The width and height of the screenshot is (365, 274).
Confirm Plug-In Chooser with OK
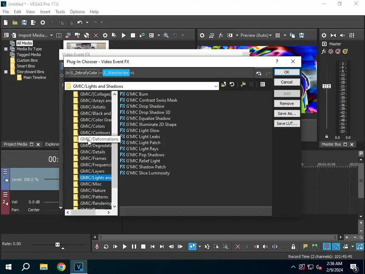[x=287, y=72]
